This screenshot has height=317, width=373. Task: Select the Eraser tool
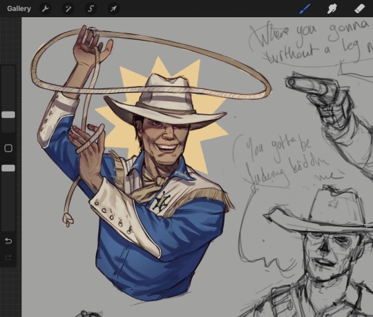click(x=360, y=9)
